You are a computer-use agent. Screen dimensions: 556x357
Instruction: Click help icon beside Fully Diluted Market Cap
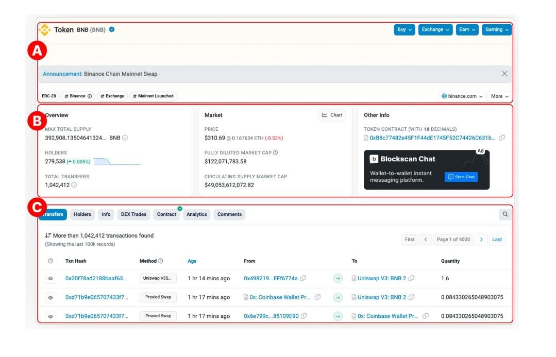276,152
